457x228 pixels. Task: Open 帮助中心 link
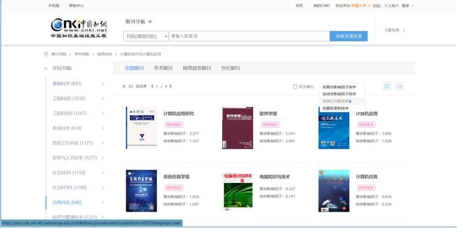tap(76, 6)
